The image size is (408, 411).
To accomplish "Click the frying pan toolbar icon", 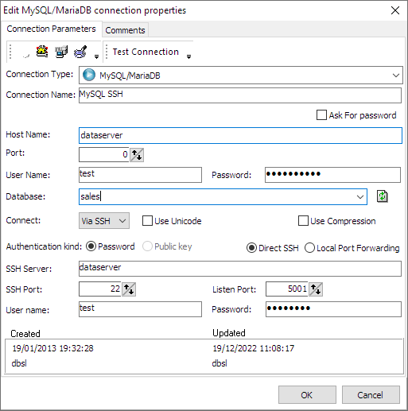I will (x=80, y=52).
